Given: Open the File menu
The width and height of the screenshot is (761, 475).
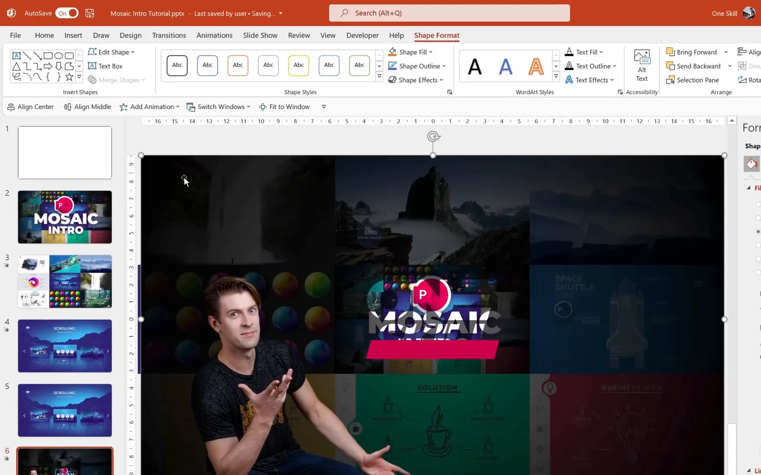Looking at the screenshot, I should 15,35.
